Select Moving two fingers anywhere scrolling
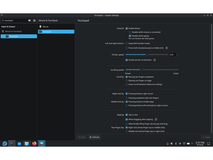 (127, 77)
